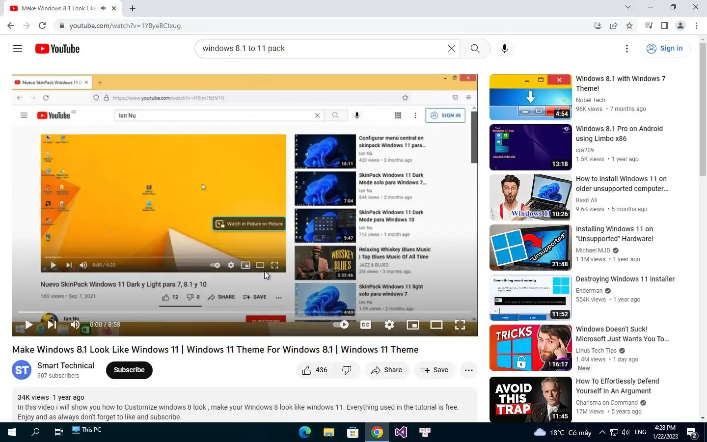The width and height of the screenshot is (707, 442).
Task: Go back in browser history
Action: [11, 26]
